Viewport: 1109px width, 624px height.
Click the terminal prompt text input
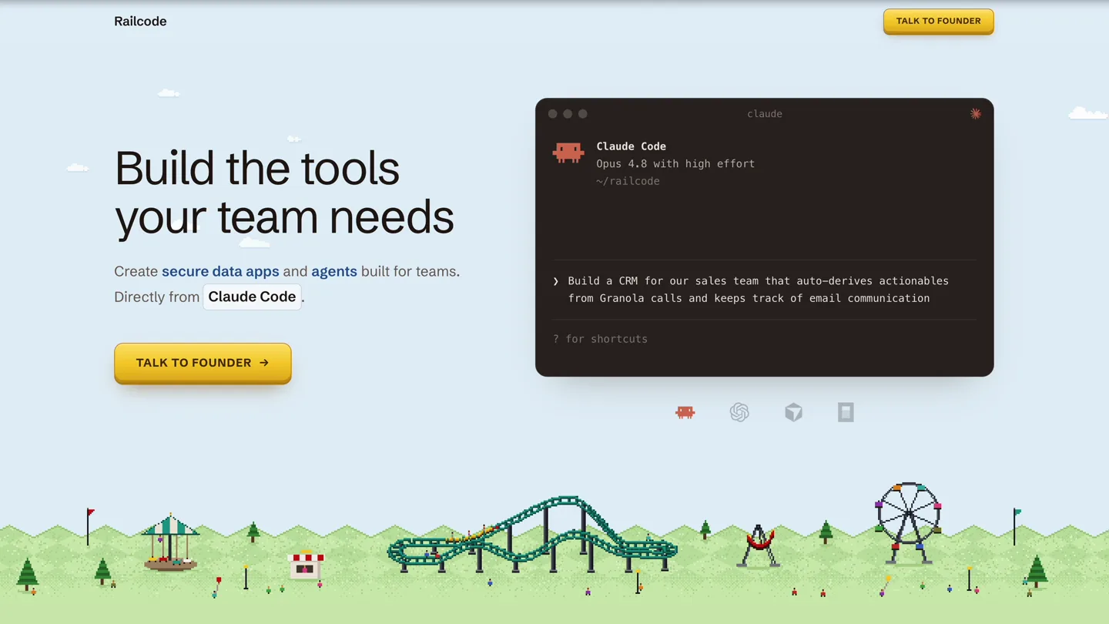(x=764, y=290)
